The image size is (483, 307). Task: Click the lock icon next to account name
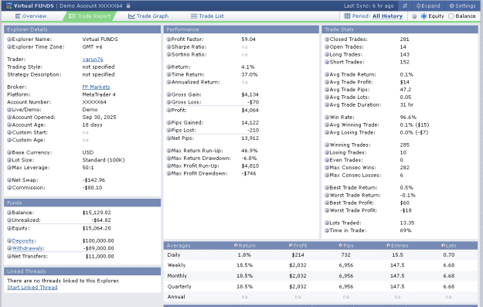(x=128, y=5)
